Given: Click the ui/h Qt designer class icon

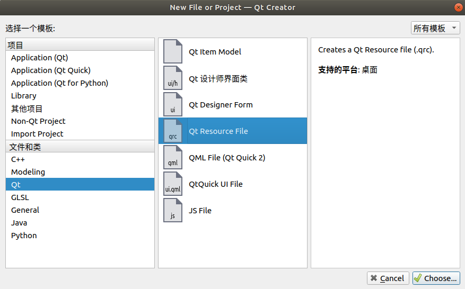Looking at the screenshot, I should 173,78.
